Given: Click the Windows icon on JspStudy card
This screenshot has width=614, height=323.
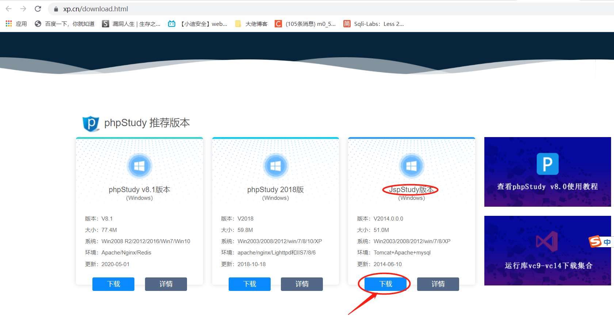Looking at the screenshot, I should (411, 166).
